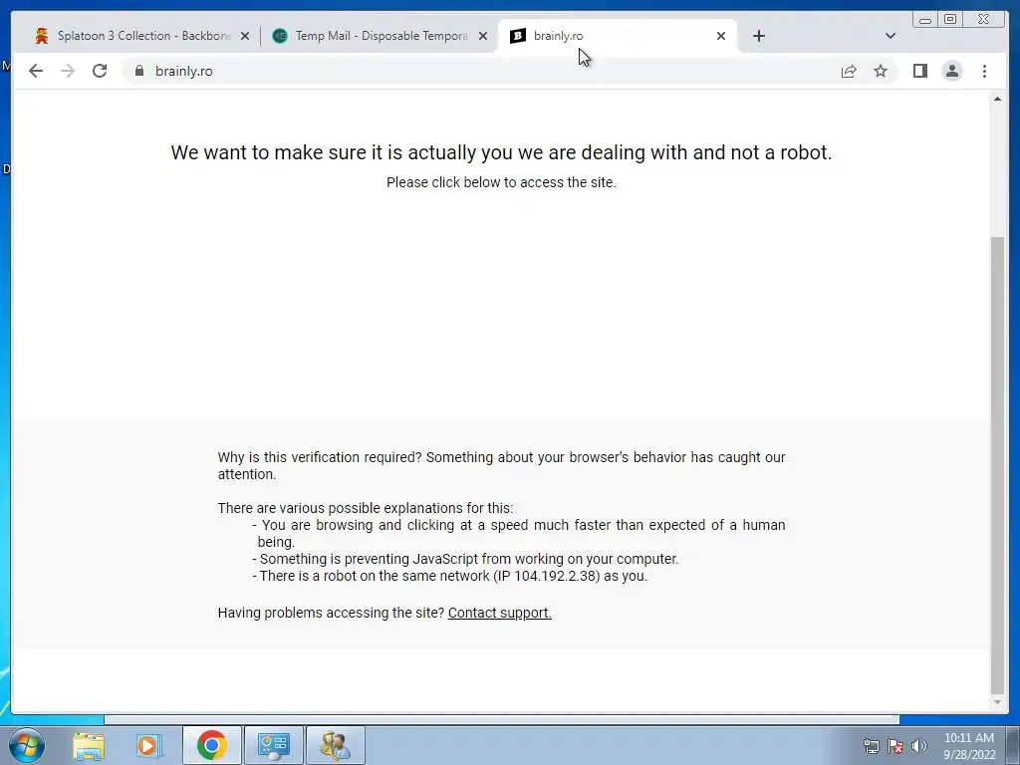Image resolution: width=1020 pixels, height=765 pixels.
Task: View site information via the lock icon
Action: pyautogui.click(x=139, y=71)
